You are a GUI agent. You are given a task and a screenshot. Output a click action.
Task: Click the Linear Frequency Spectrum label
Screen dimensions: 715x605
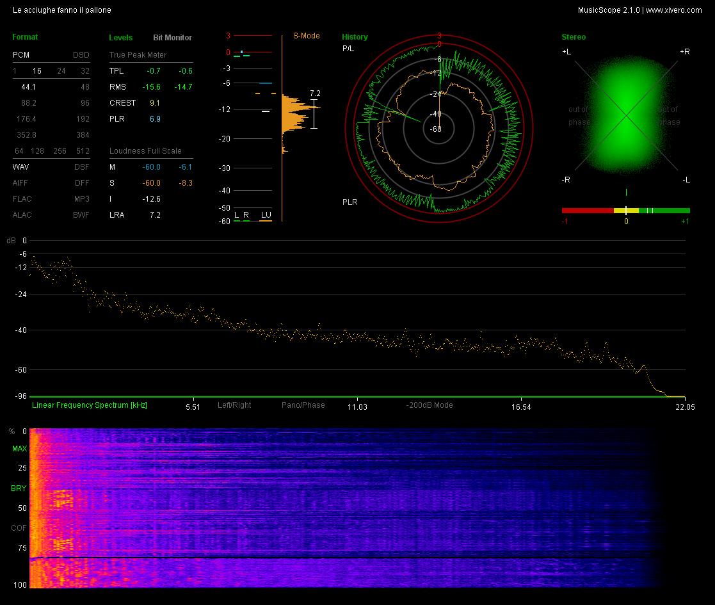coord(90,405)
